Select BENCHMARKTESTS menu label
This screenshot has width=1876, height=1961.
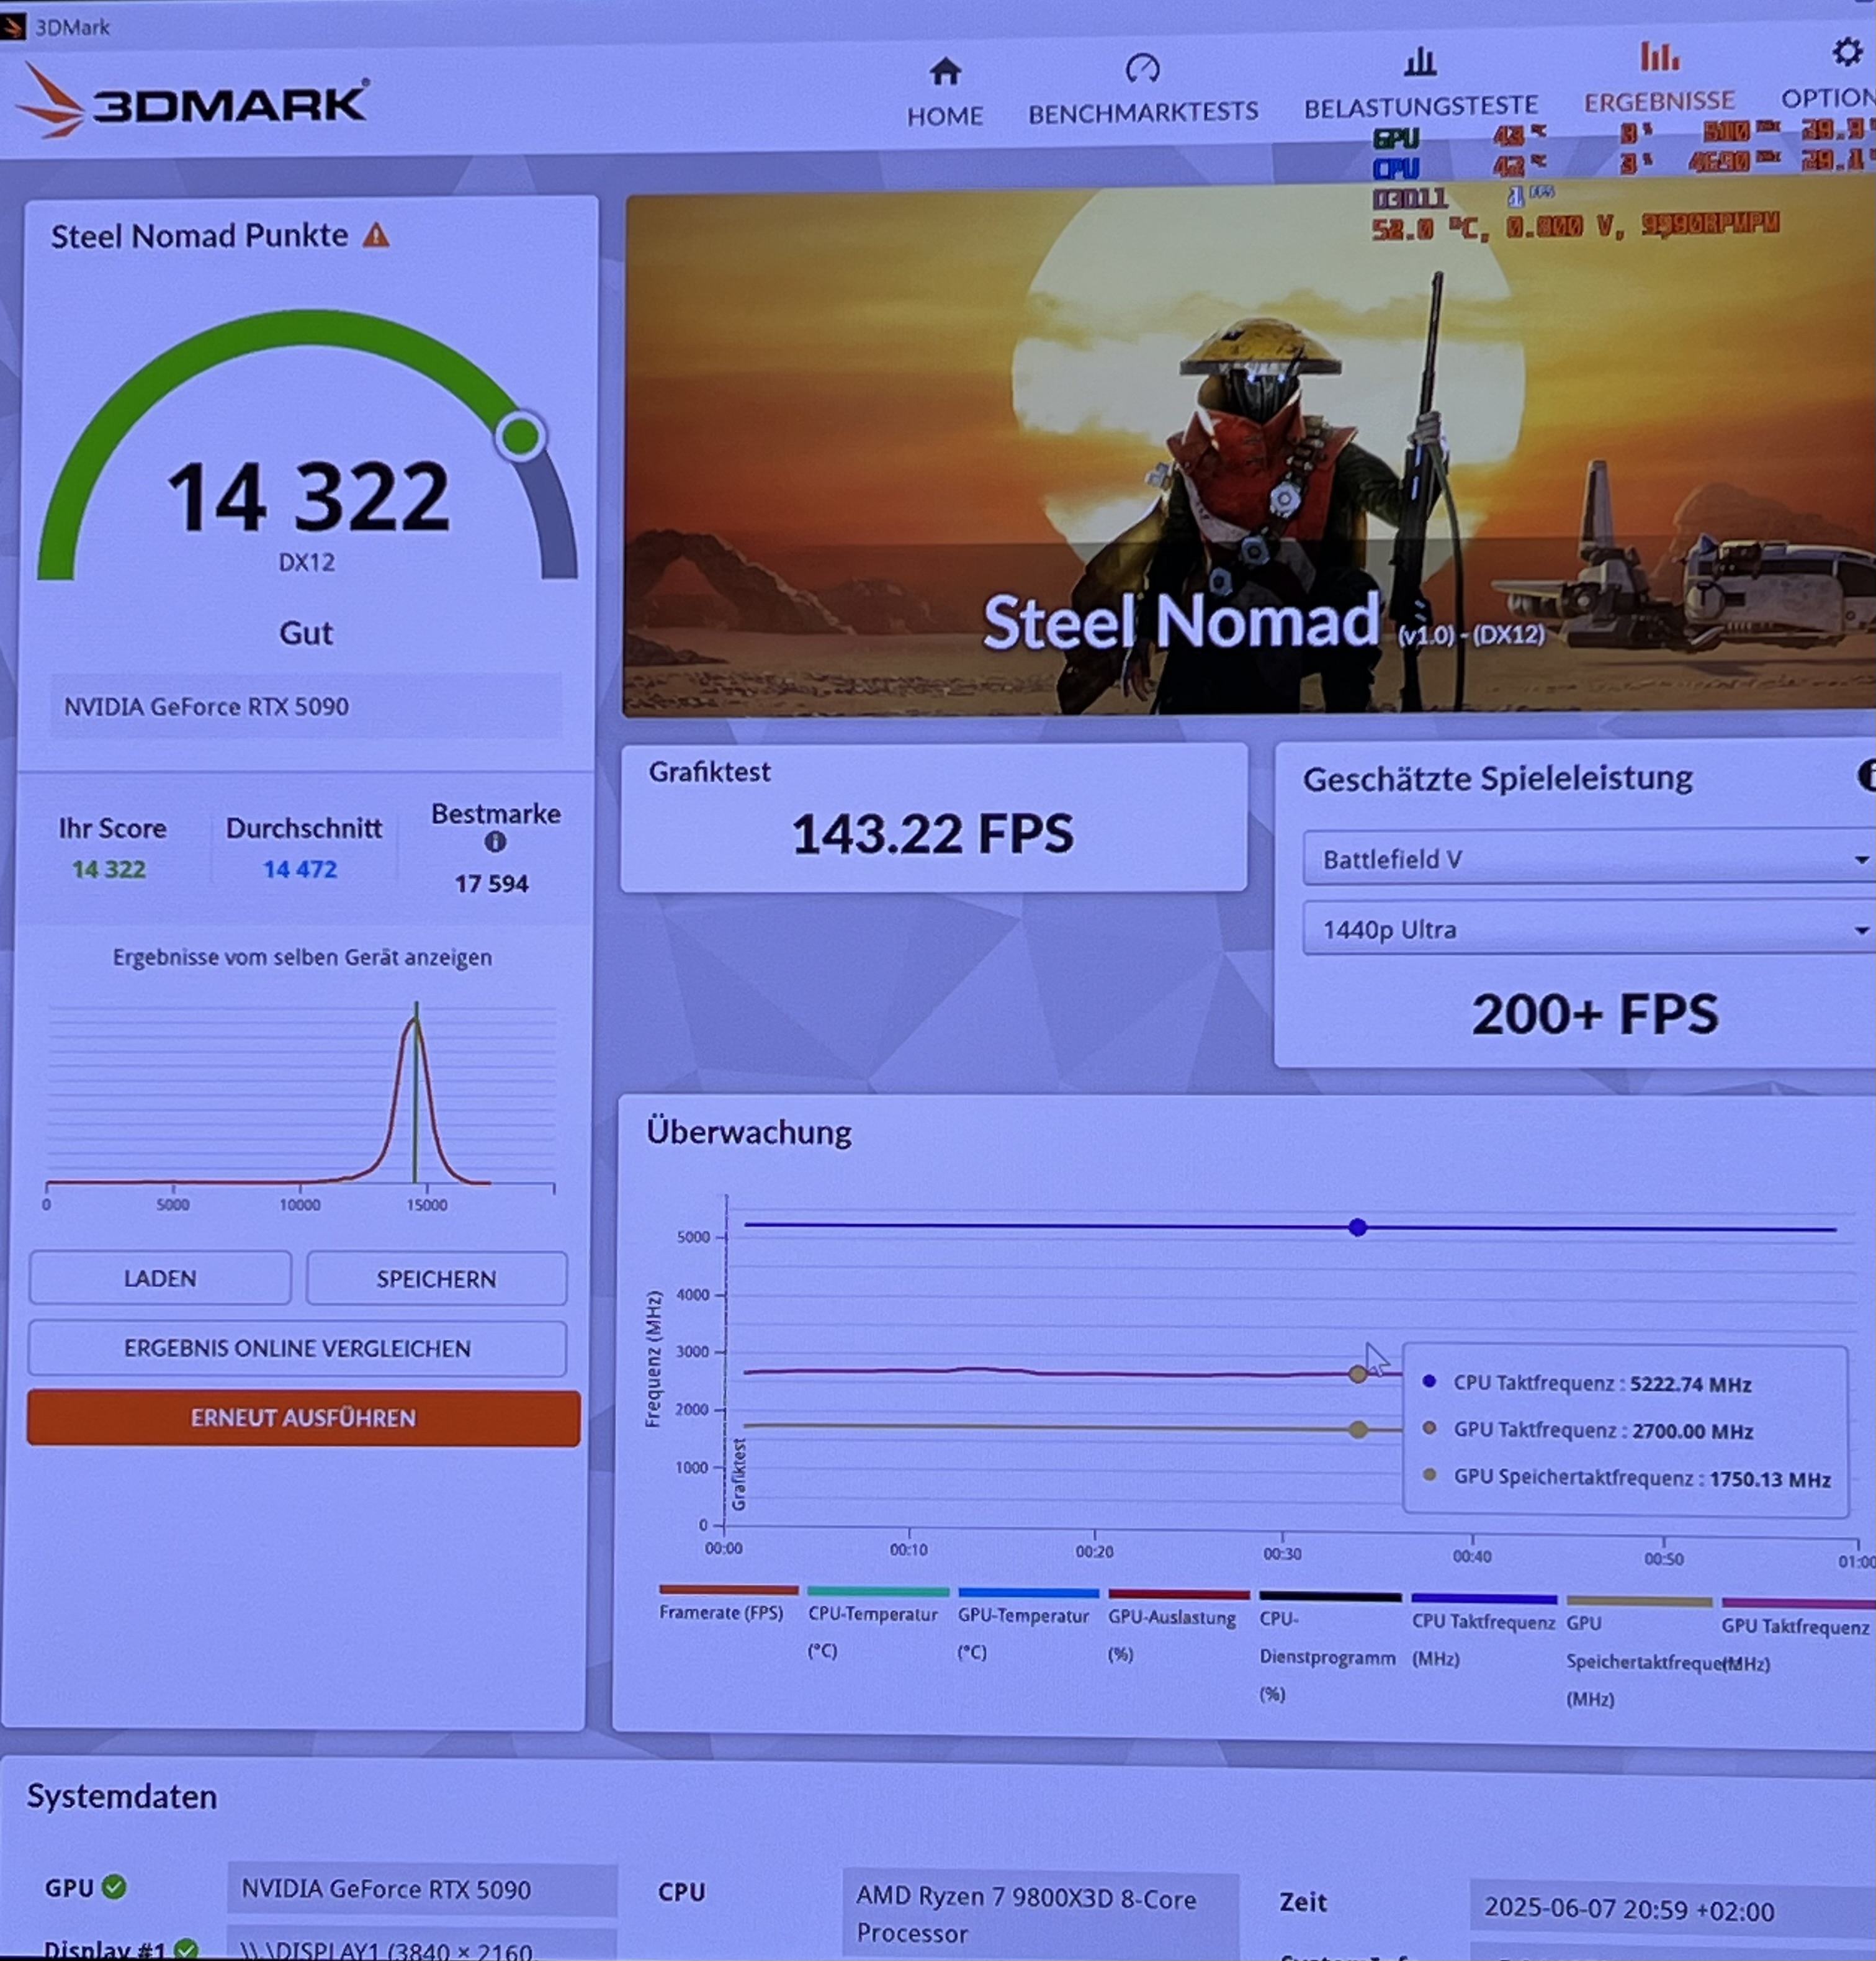[x=1143, y=112]
